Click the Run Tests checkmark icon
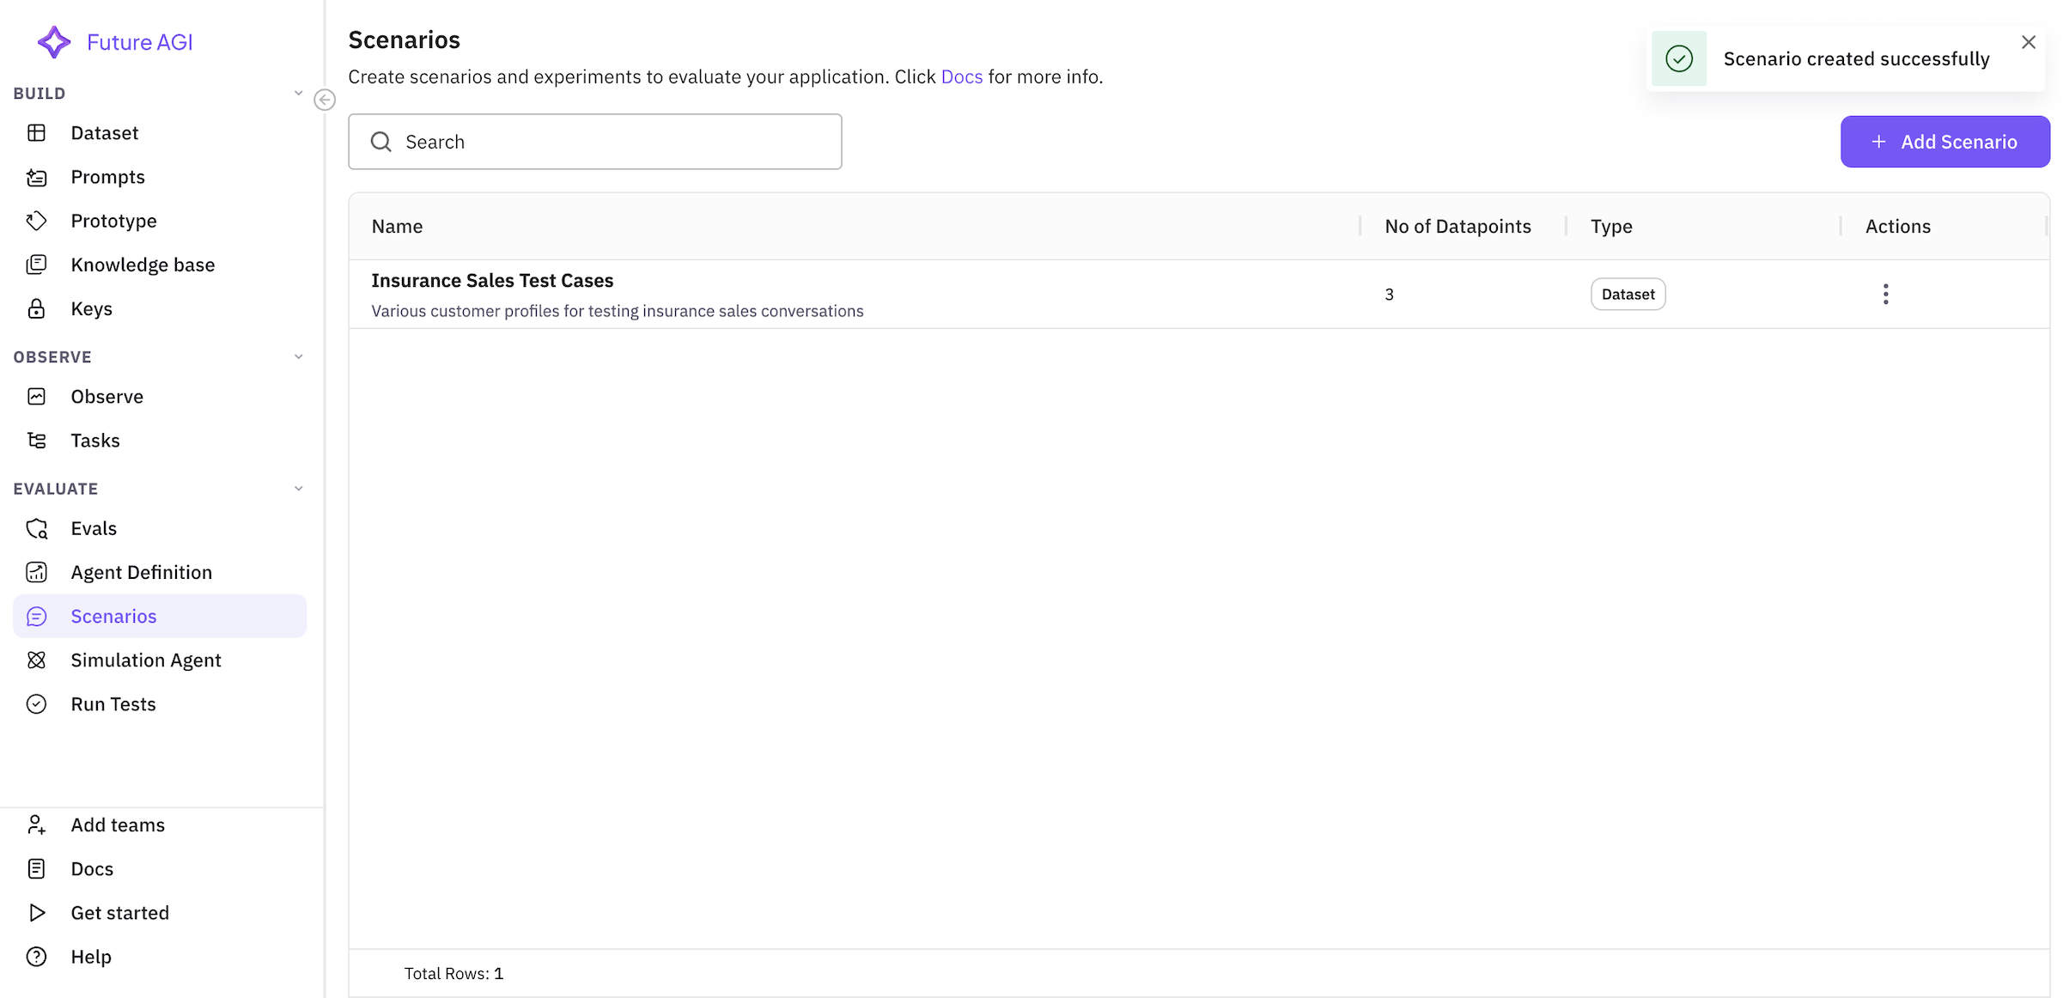2063x998 pixels. pos(36,704)
